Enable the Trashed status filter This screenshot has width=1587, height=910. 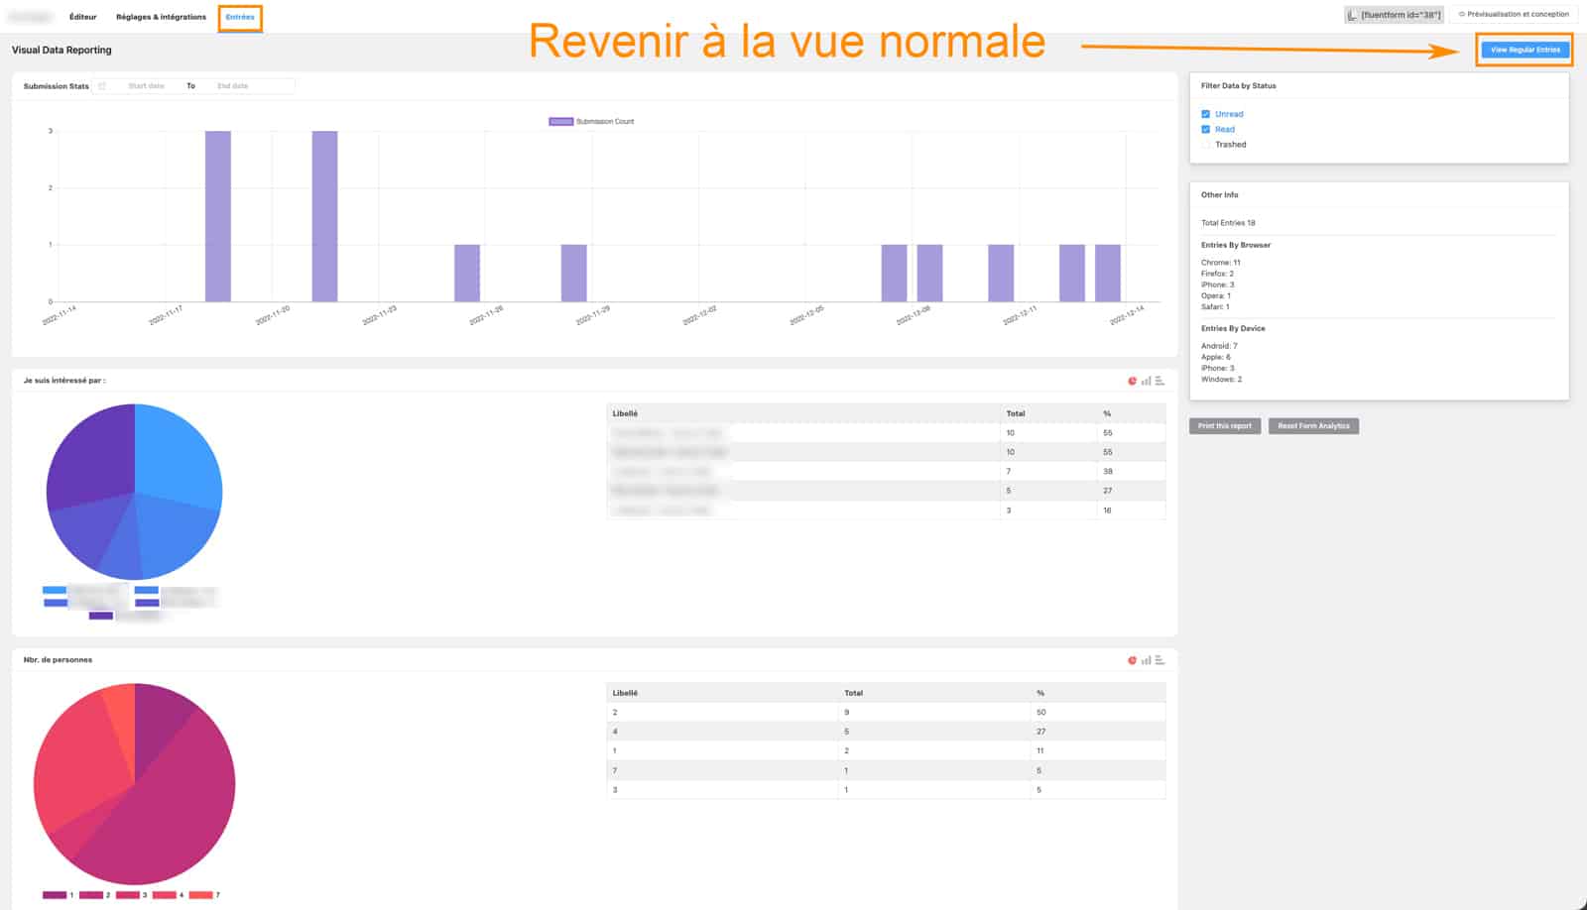pos(1206,144)
